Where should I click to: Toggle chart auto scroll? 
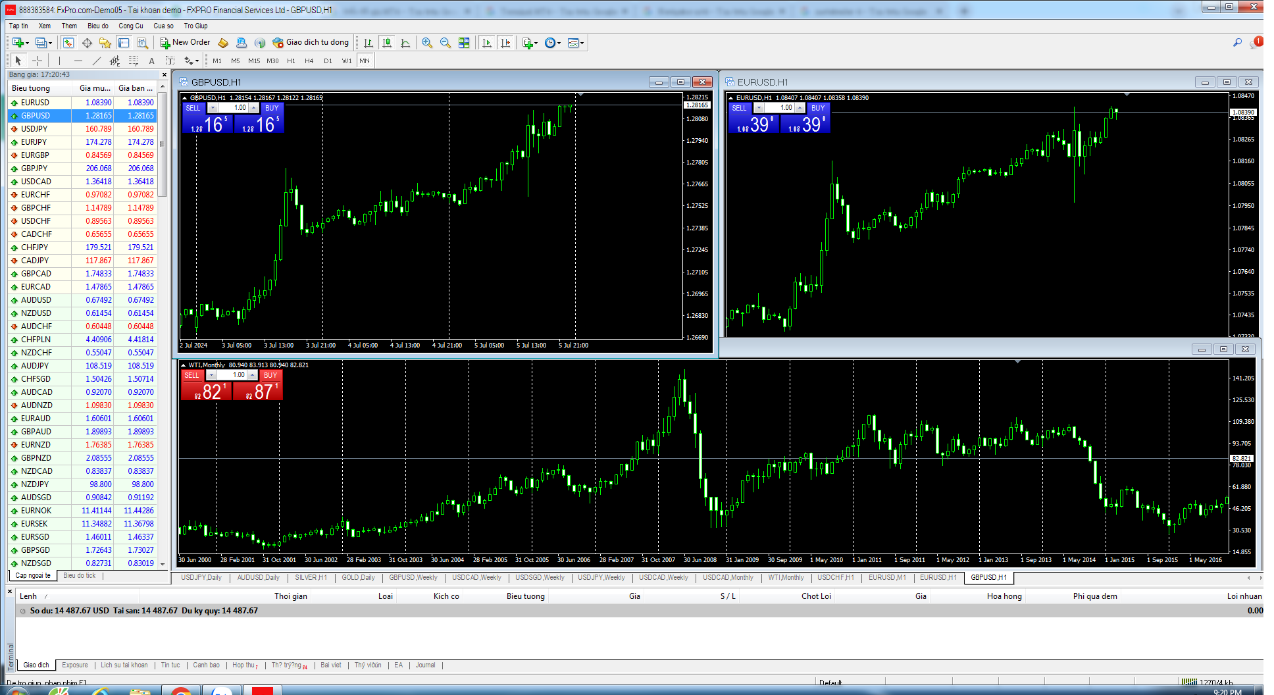[x=487, y=43]
